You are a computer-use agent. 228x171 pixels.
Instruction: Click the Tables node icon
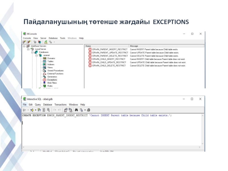(44, 61)
